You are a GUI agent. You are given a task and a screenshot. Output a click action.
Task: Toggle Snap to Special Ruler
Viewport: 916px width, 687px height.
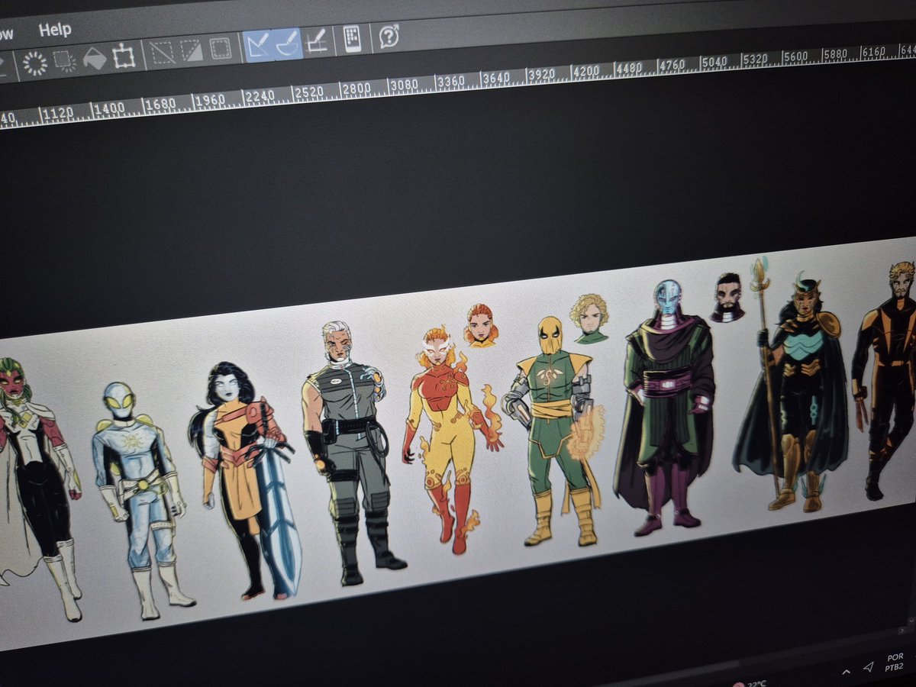(x=287, y=44)
